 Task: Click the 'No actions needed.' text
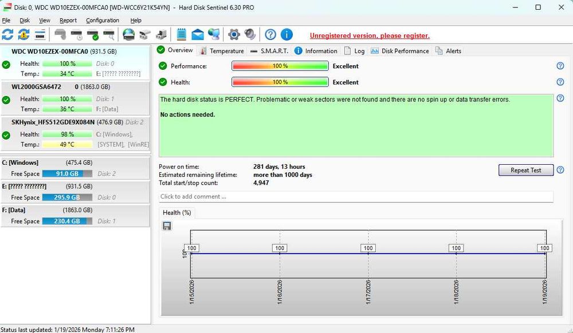coord(187,114)
